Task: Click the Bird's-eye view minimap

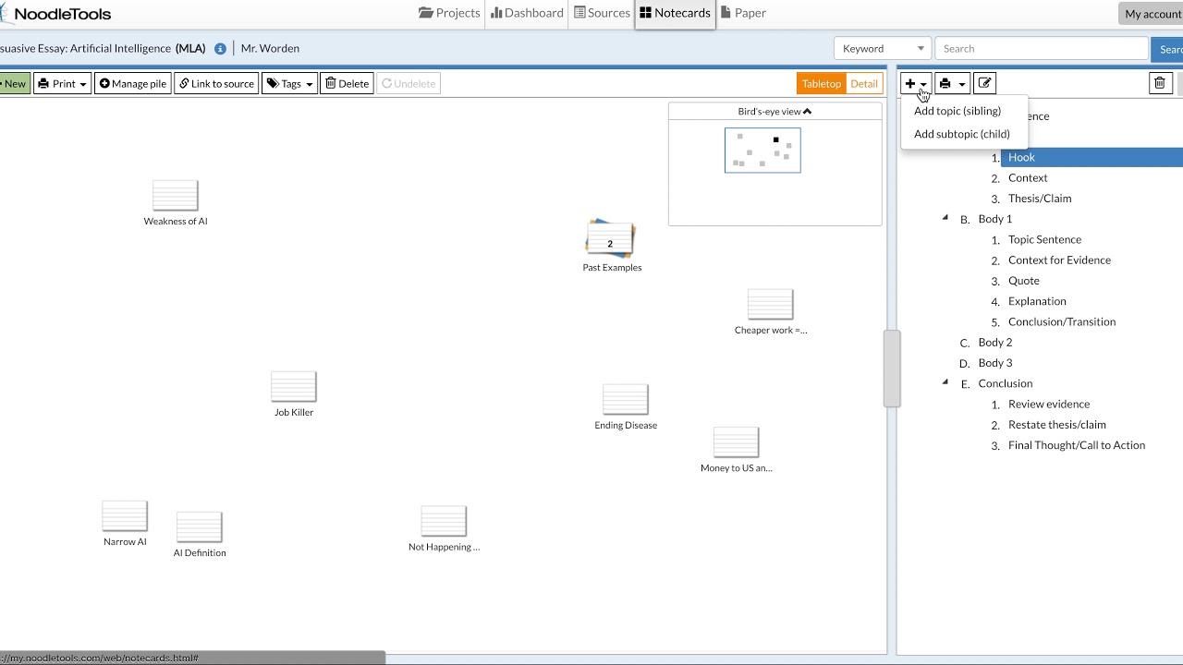Action: point(762,151)
